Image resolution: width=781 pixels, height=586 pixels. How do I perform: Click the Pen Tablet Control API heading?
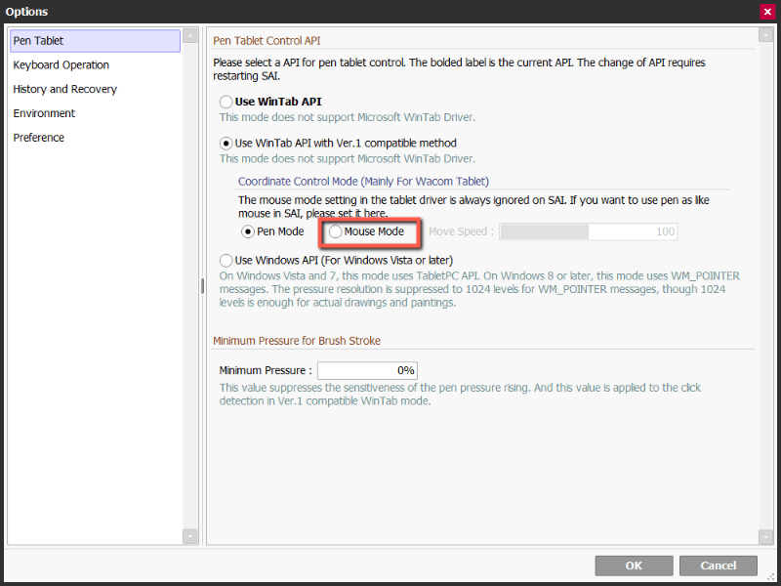pyautogui.click(x=267, y=41)
